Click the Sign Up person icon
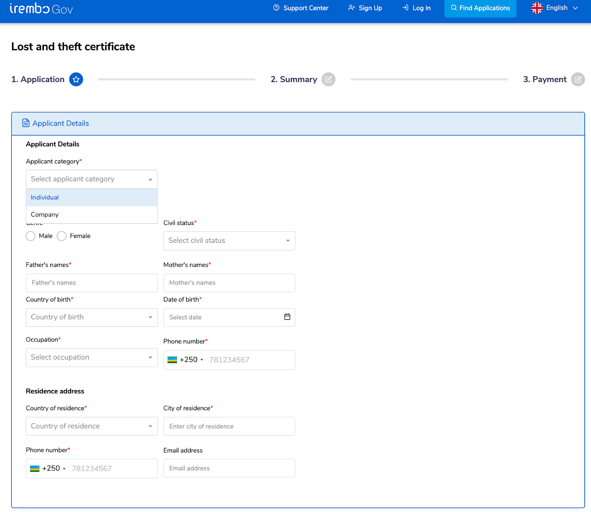Screen dimensions: 591x512 tap(352, 8)
